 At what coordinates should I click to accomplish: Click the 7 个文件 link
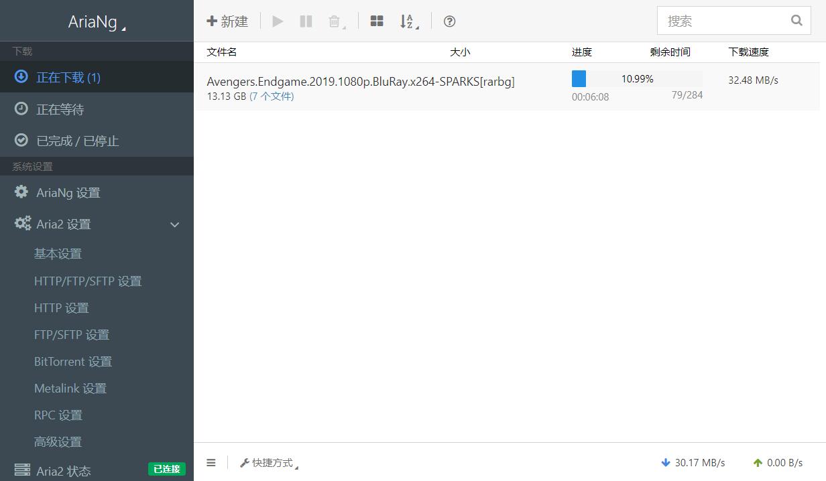pos(272,96)
